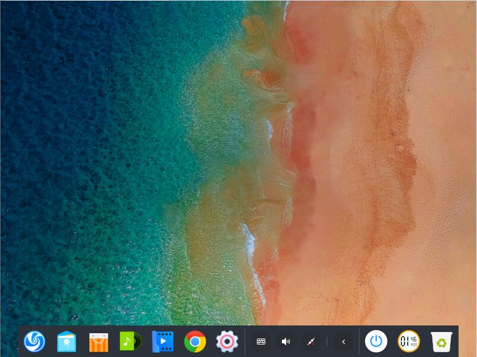Select the onscreen keyboard indicator
477x357 pixels.
click(x=261, y=342)
